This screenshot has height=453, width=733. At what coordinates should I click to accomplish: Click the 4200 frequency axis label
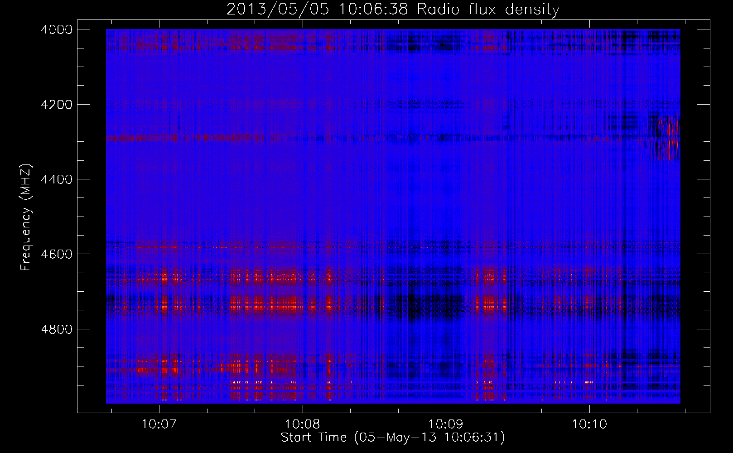pyautogui.click(x=57, y=105)
